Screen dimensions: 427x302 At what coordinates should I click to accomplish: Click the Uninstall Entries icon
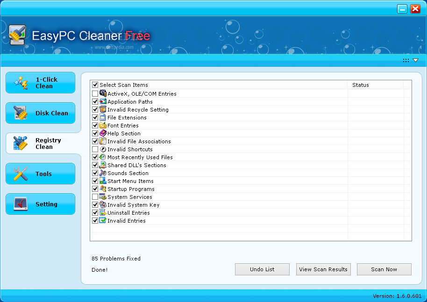pos(103,212)
